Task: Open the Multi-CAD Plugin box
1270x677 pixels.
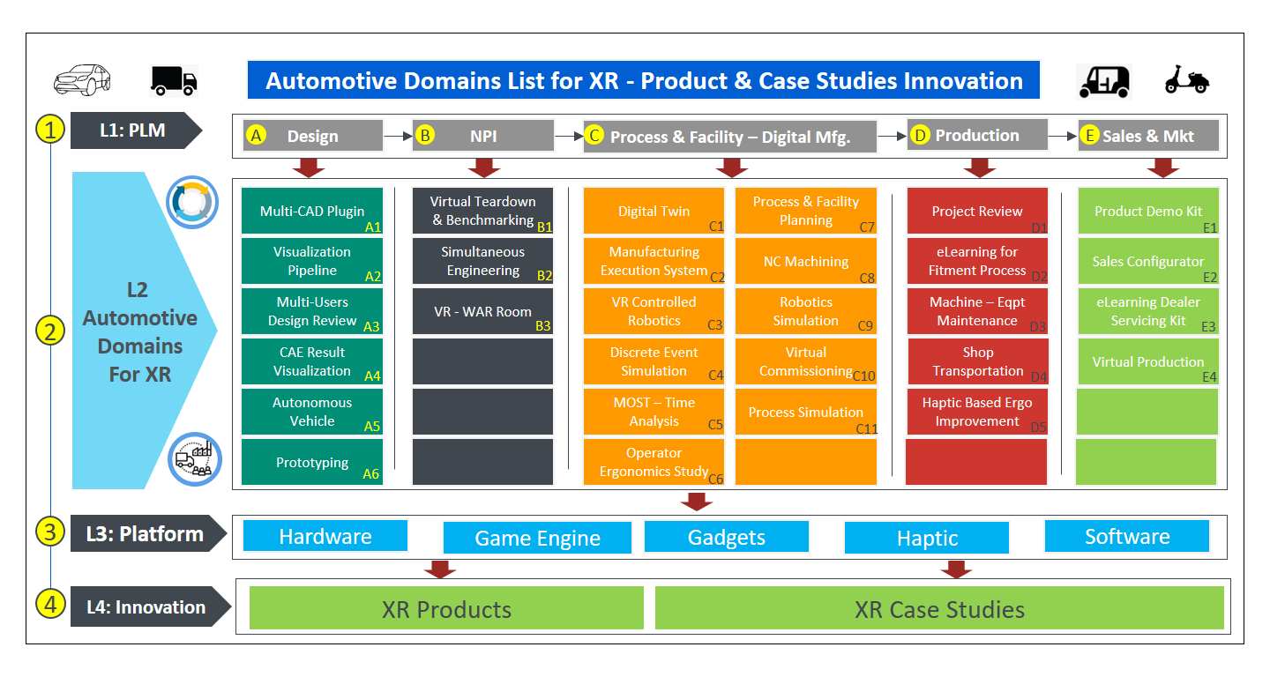Action: tap(312, 212)
